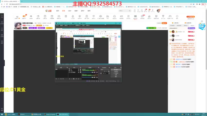
Task: Open audio settings gear for the first OBS mixer channel
Action: 97,72
